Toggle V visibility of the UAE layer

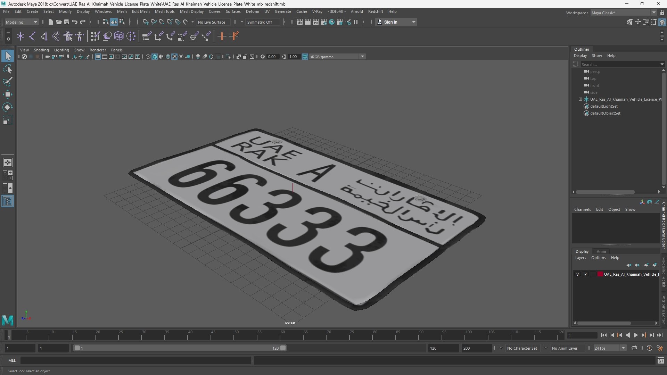tap(578, 274)
